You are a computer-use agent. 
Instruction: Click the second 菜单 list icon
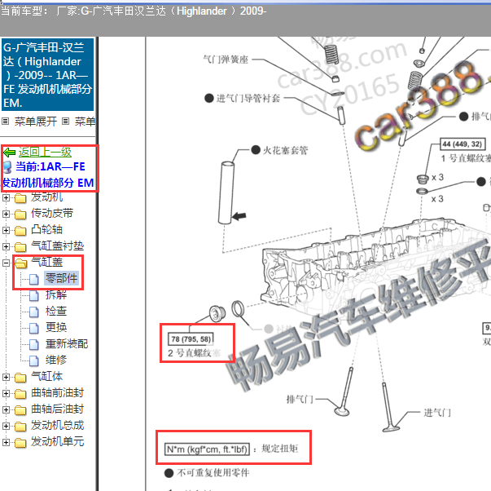coord(65,121)
